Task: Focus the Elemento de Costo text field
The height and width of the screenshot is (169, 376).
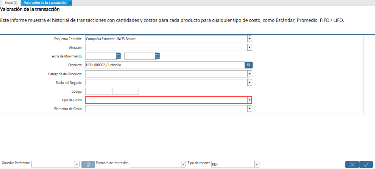Action: (167, 109)
